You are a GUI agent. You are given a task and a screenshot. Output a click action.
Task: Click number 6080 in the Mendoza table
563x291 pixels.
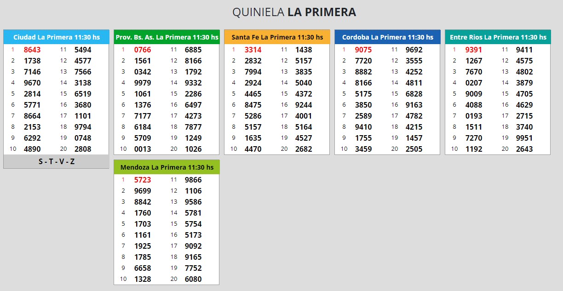point(193,279)
